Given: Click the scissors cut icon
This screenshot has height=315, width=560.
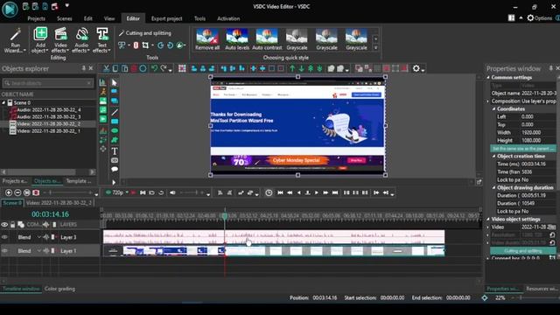Looking at the screenshot, I should (106, 68).
